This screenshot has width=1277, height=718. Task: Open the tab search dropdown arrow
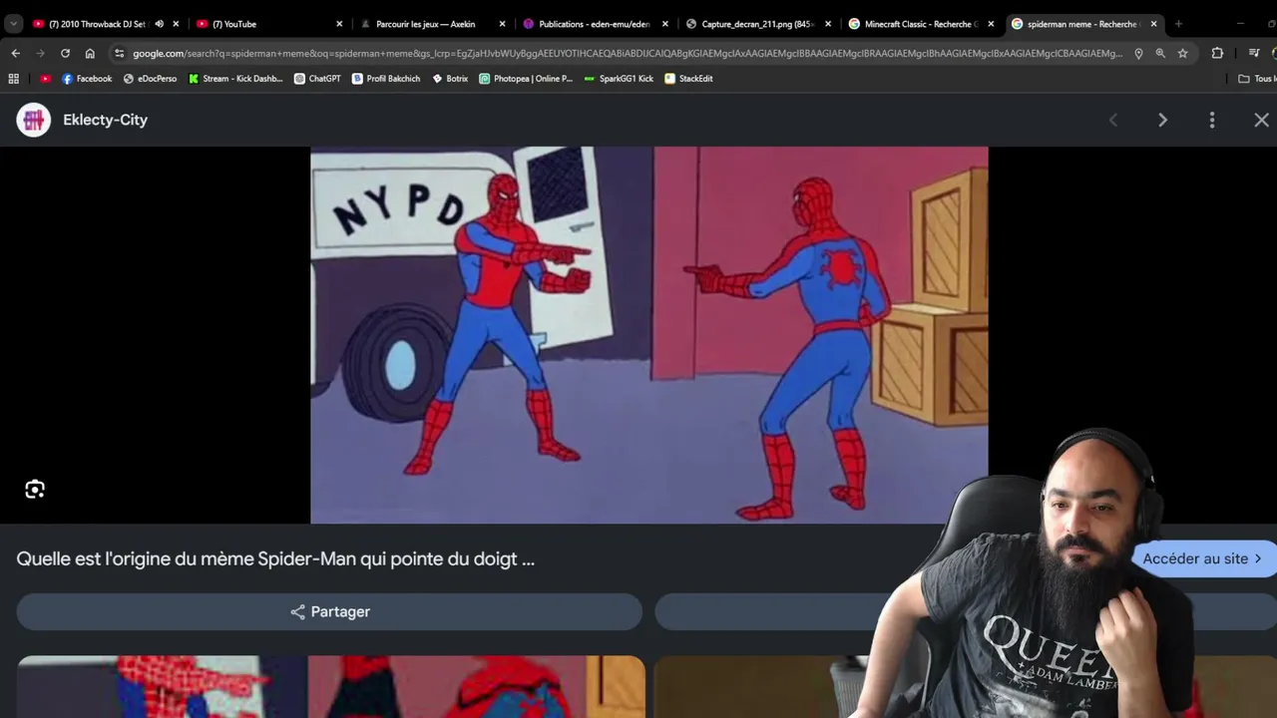click(14, 24)
